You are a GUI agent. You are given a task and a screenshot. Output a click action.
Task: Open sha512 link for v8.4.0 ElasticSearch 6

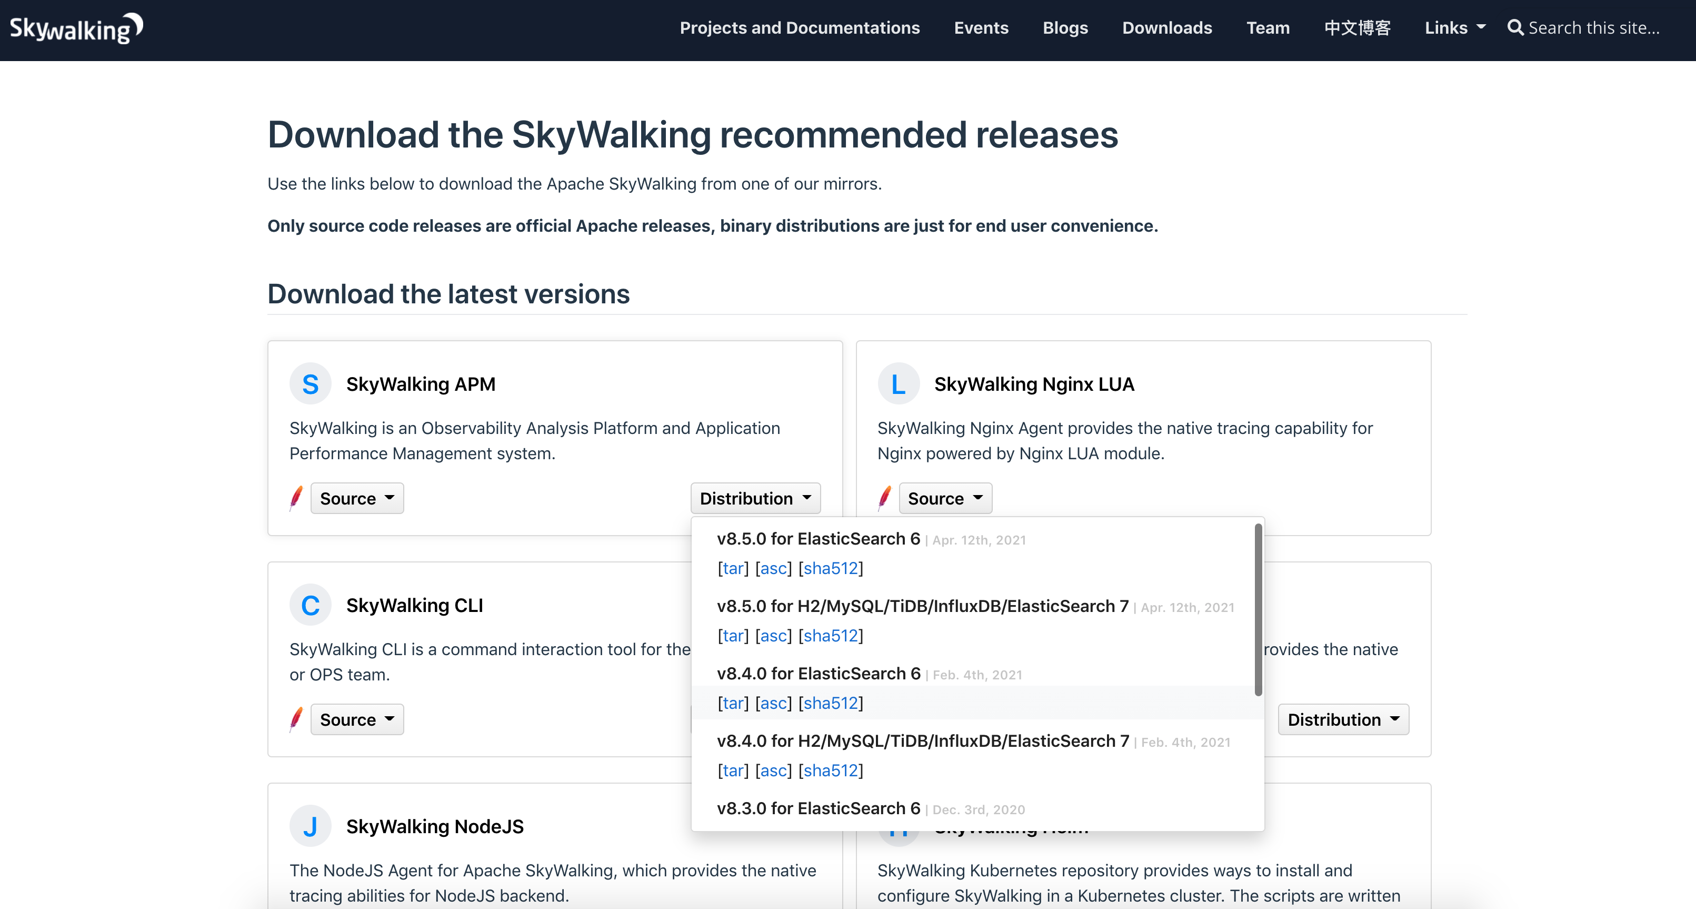[x=830, y=704]
